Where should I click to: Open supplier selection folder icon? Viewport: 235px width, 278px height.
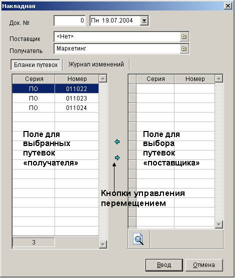tap(184, 36)
